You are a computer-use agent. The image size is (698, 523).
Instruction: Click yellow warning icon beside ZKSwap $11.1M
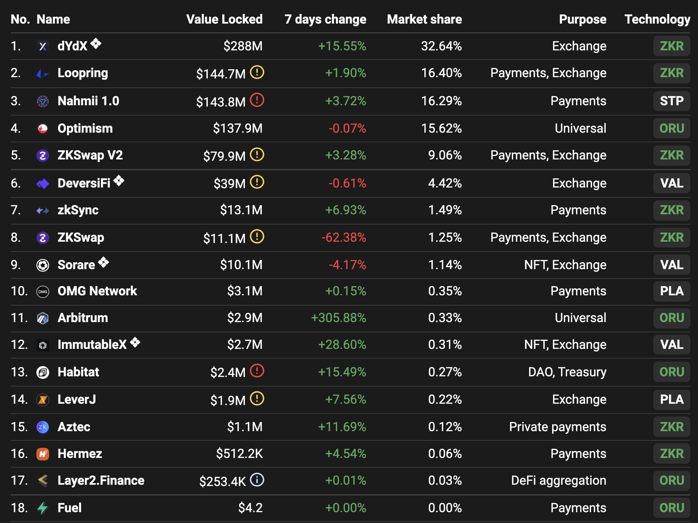tap(257, 237)
